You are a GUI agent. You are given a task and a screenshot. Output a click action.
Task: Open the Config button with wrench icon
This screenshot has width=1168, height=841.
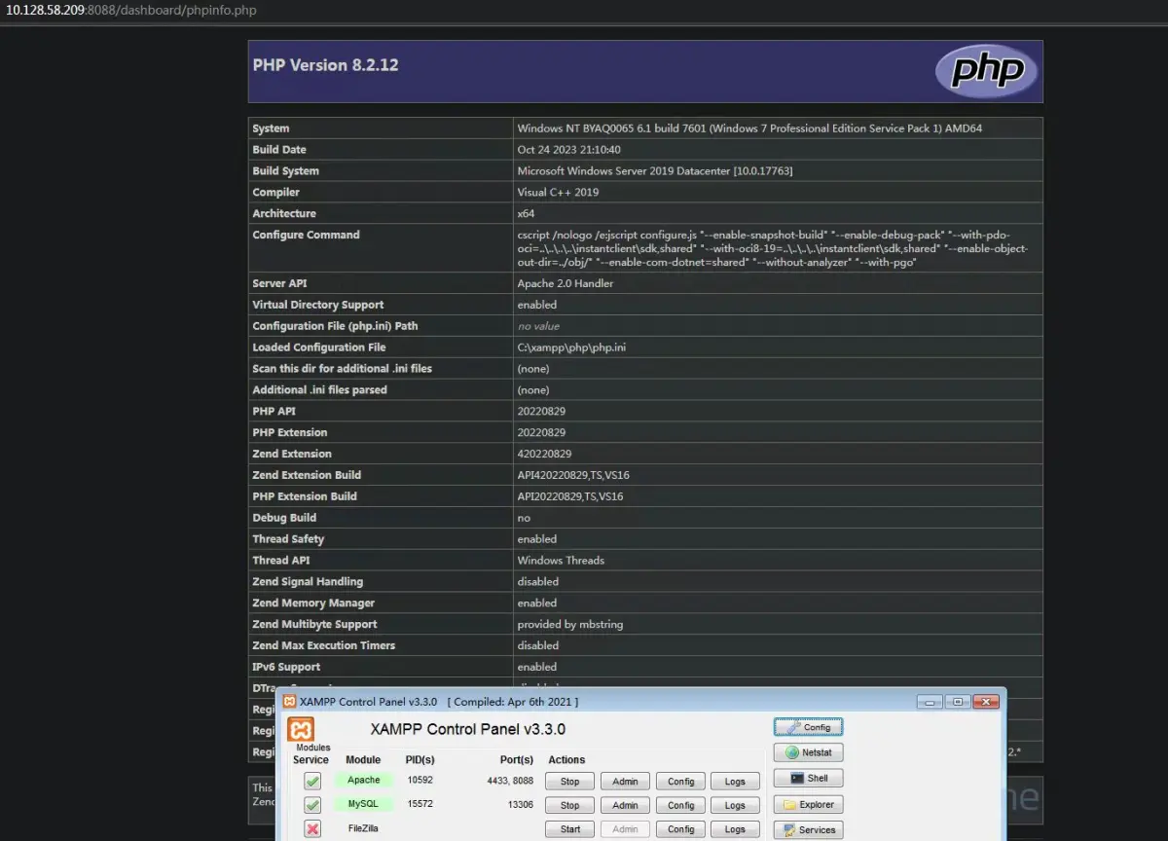coord(808,727)
